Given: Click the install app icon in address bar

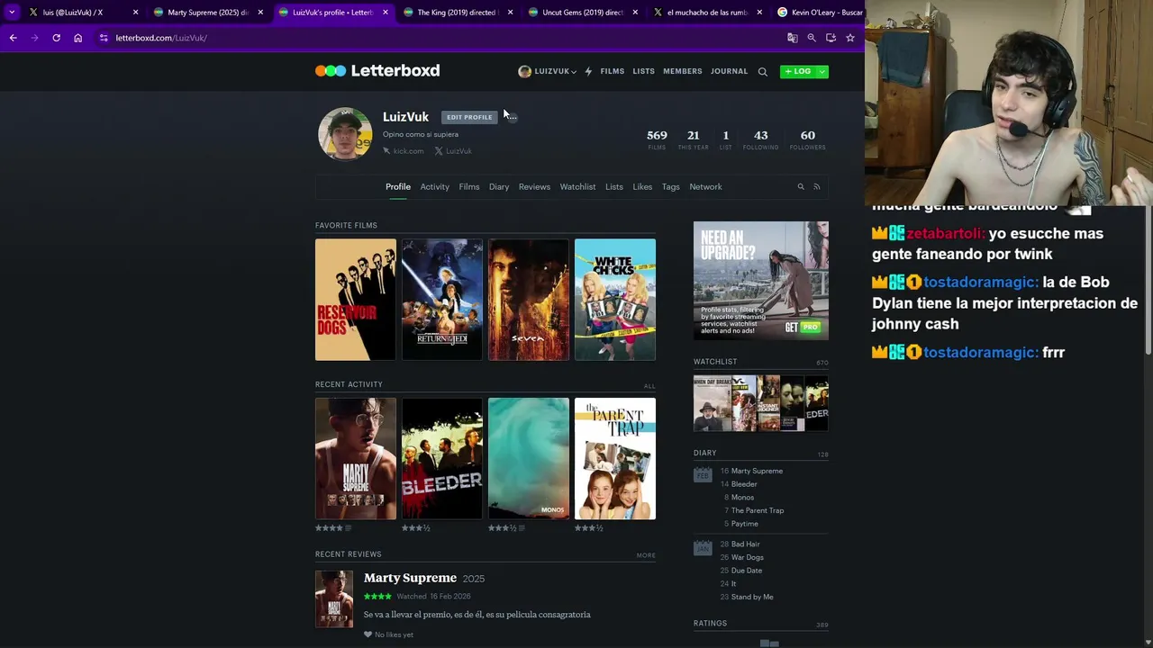Looking at the screenshot, I should coord(831,38).
